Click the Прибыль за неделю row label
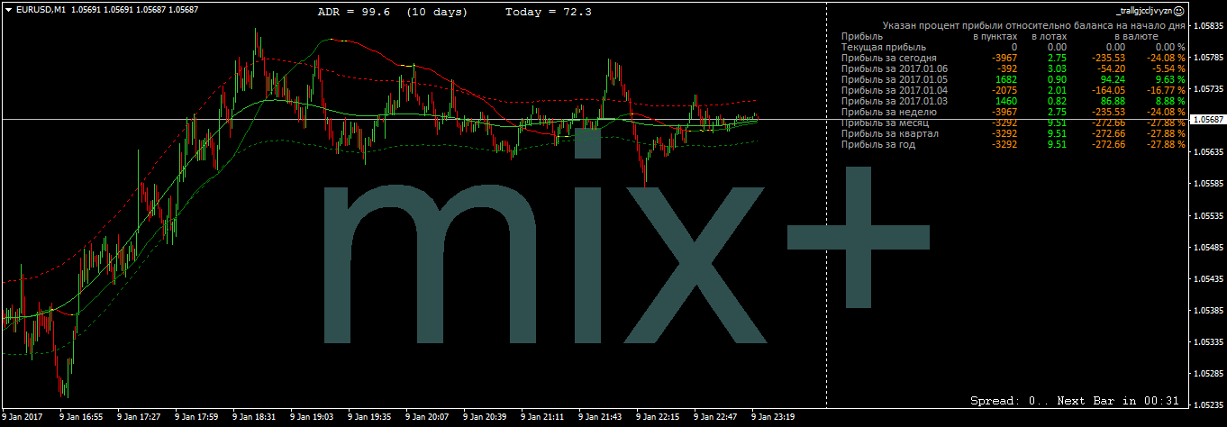 pyautogui.click(x=888, y=111)
